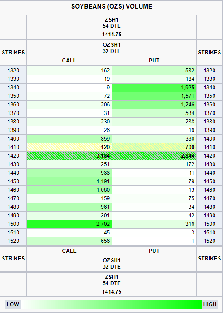
Task: Click the 1450 call volume 1,191
Action: click(69, 181)
